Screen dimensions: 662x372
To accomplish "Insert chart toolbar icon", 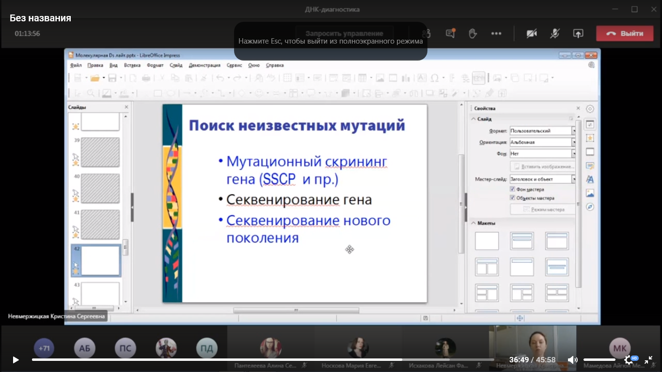I will (x=406, y=78).
